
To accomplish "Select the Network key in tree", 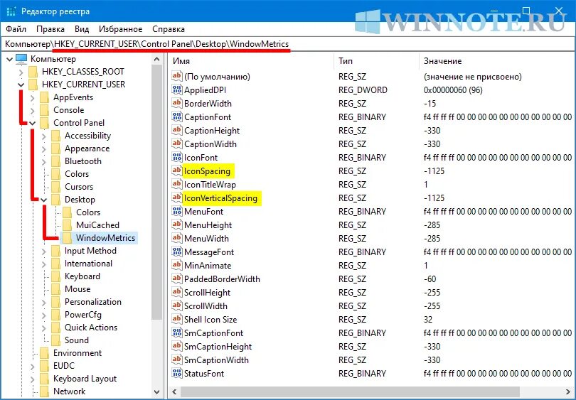I will (x=69, y=391).
